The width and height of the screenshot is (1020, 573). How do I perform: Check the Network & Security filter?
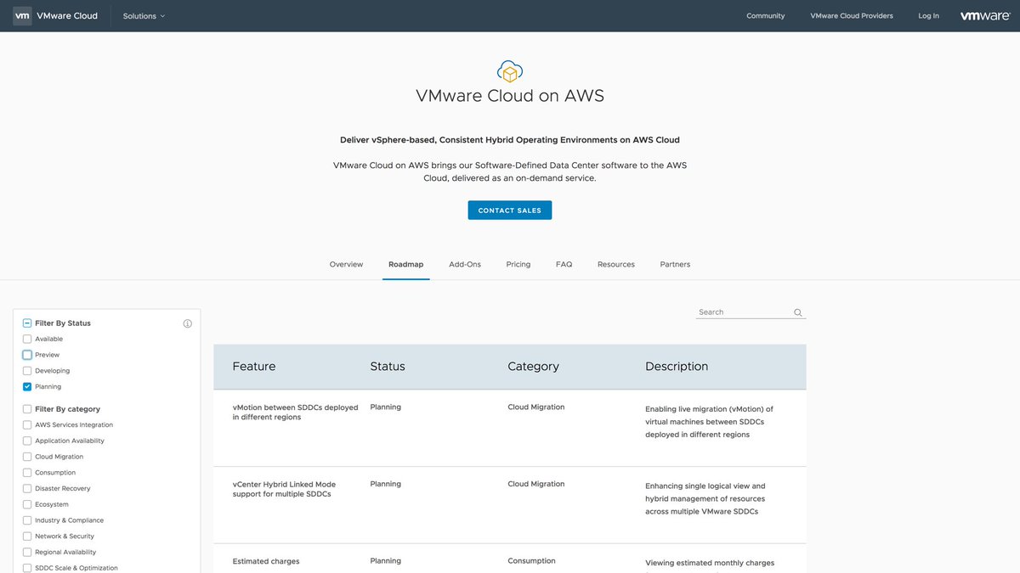coord(27,536)
